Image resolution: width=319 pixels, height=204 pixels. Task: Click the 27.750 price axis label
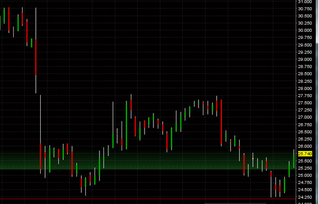[305, 96]
